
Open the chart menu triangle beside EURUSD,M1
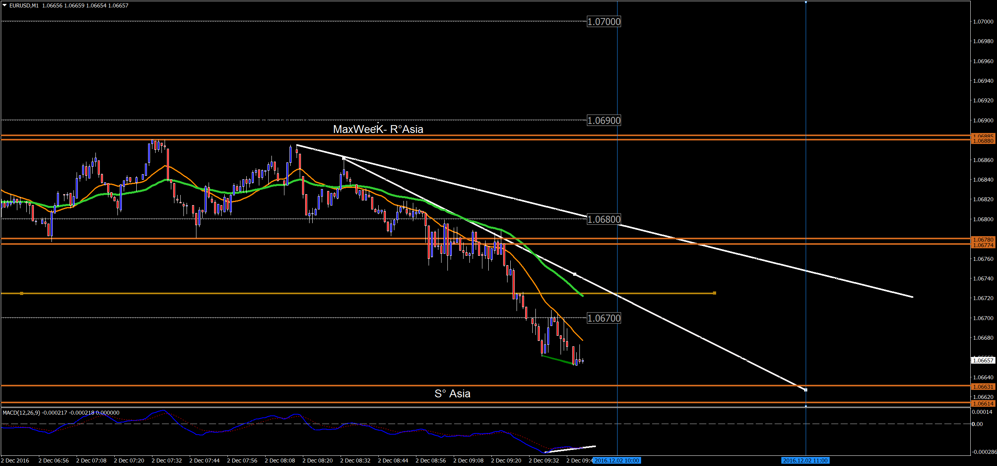[5, 5]
